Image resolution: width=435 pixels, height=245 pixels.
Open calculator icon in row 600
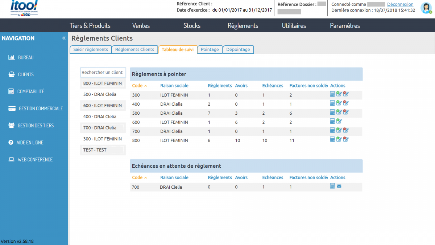pos(332,121)
